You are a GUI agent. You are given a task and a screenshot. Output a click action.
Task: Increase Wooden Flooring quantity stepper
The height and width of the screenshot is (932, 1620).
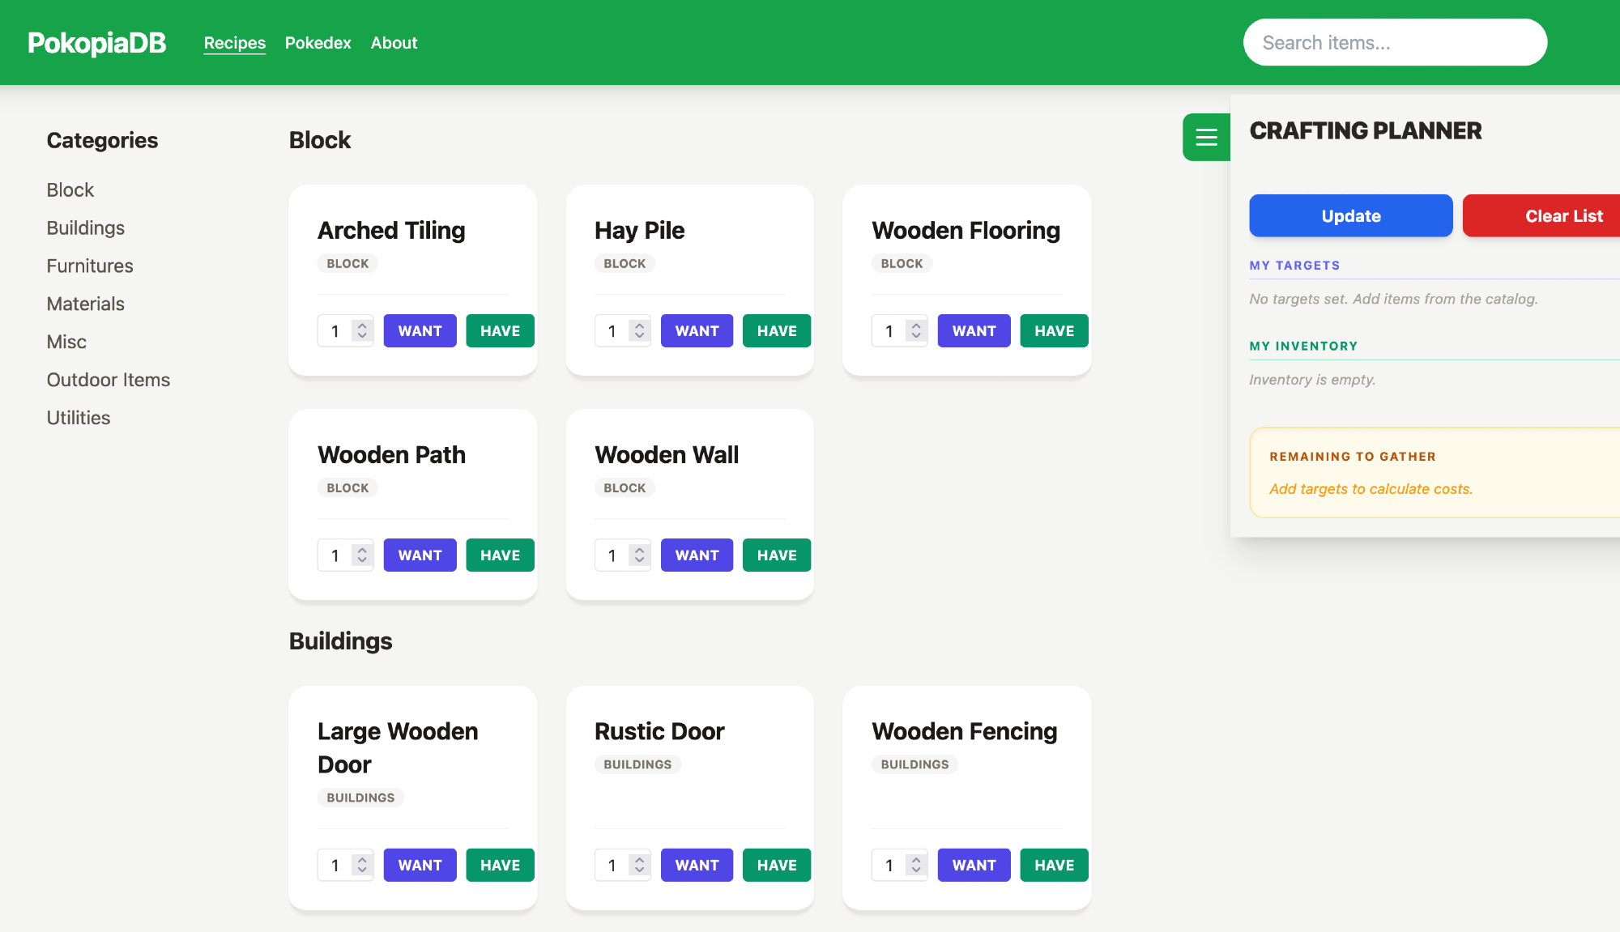pyautogui.click(x=916, y=326)
